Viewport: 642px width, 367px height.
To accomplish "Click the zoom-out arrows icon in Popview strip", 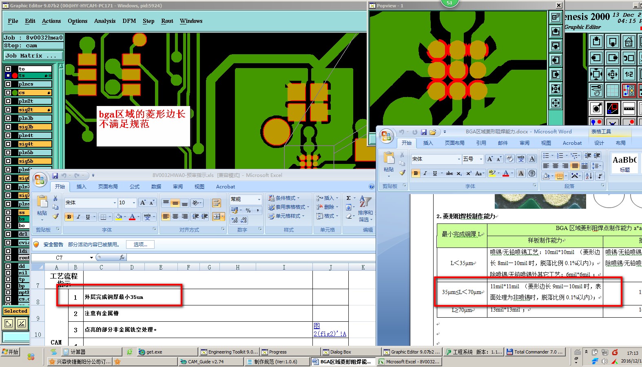I will 556,103.
